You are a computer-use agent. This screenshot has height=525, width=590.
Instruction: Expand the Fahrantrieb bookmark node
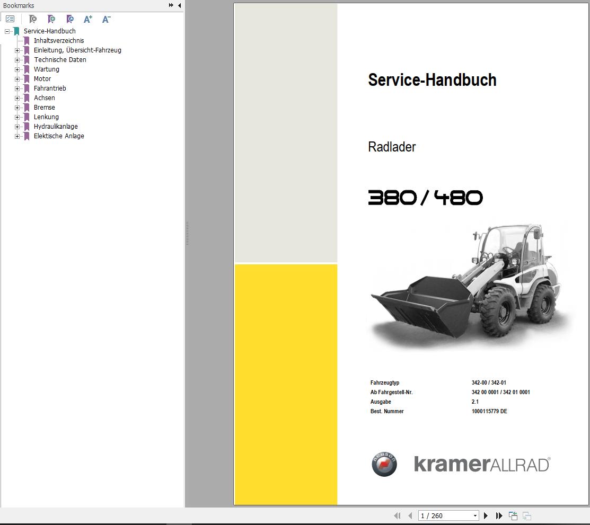coord(17,89)
